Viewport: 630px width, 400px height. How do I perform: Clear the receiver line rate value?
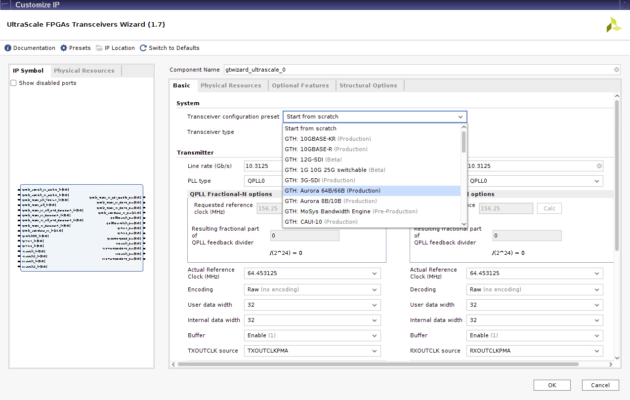[599, 166]
